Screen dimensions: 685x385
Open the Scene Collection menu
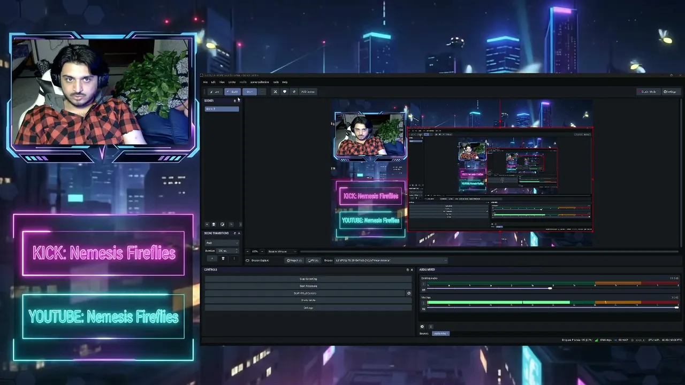(260, 82)
